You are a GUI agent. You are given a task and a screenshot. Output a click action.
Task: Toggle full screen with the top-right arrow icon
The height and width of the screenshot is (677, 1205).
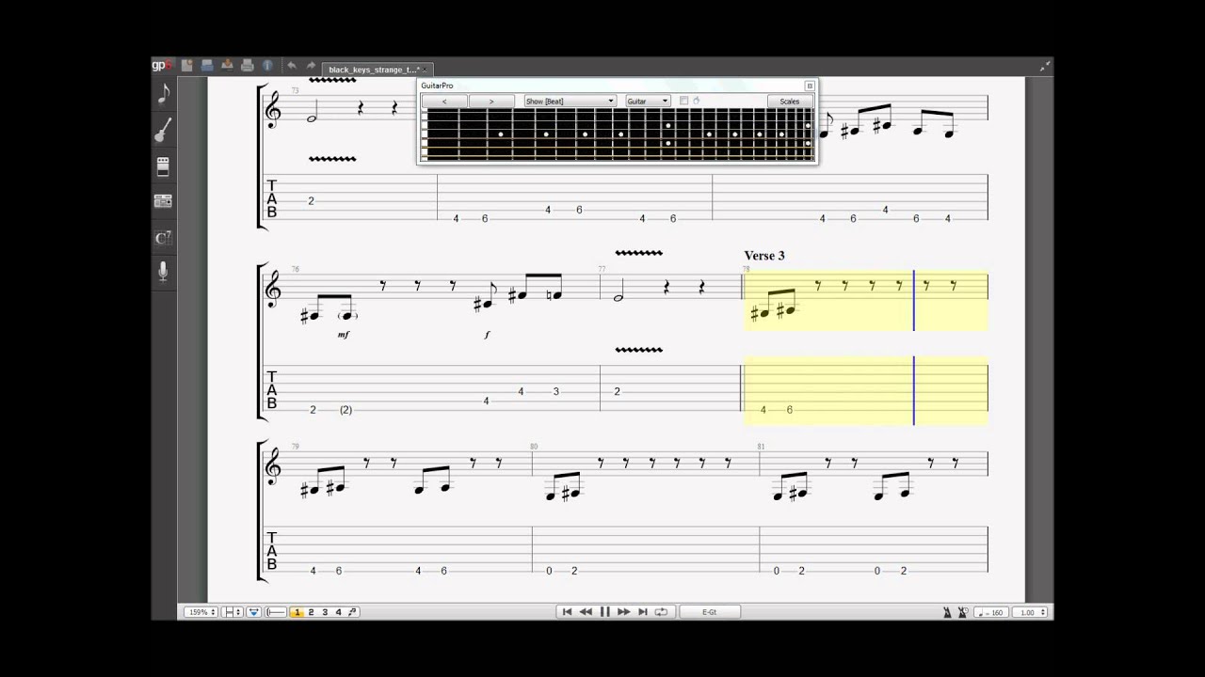click(x=1044, y=67)
